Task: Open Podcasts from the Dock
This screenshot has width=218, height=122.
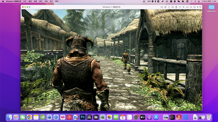Action: click(x=149, y=117)
